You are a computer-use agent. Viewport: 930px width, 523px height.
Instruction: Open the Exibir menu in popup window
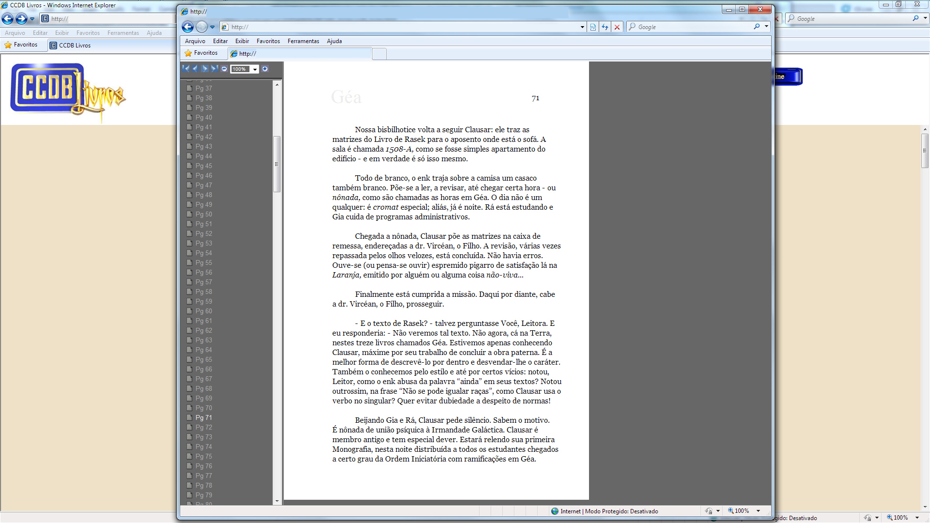tap(242, 41)
